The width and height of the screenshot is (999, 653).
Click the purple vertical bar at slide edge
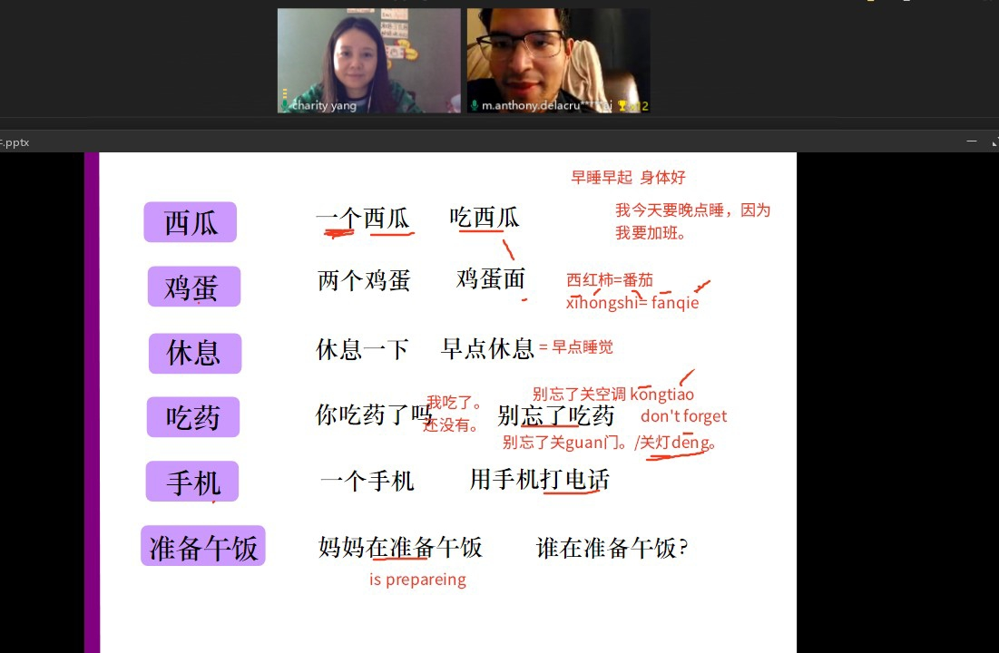[x=93, y=403]
